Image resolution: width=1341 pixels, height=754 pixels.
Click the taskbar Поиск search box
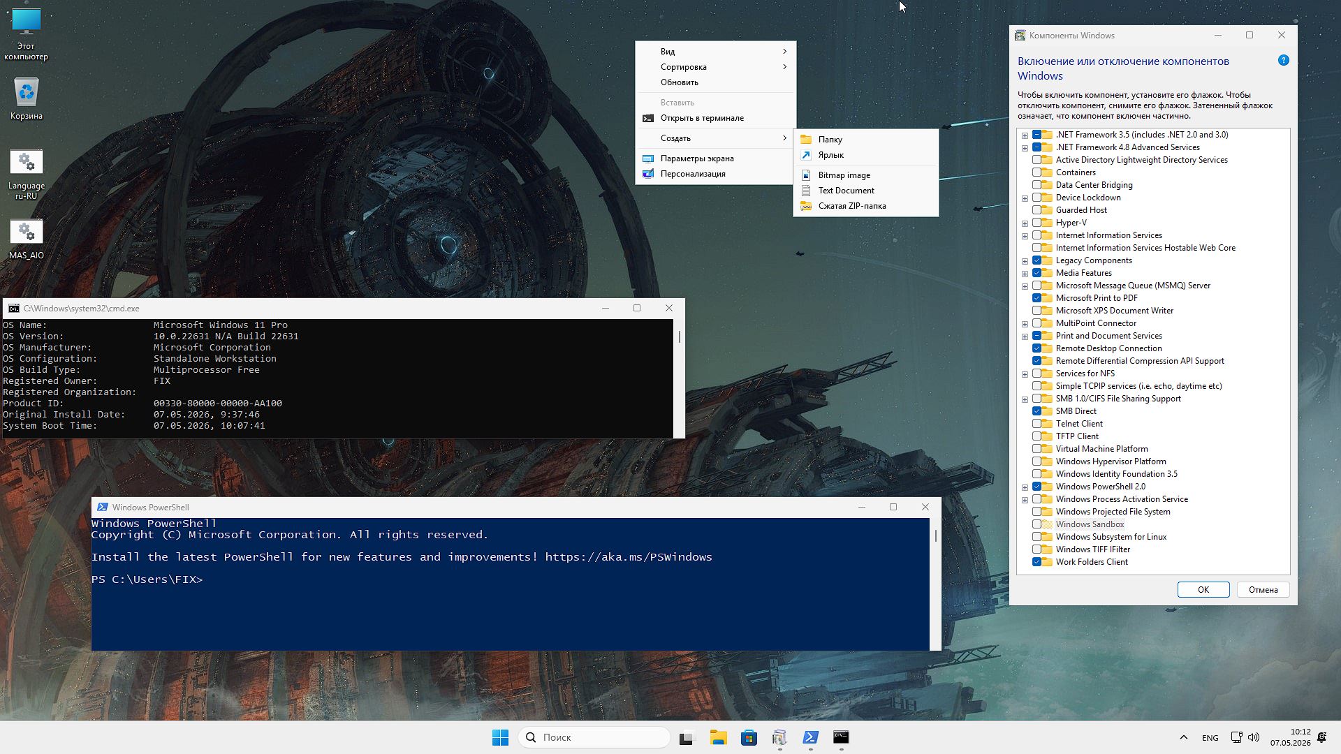[x=594, y=737]
